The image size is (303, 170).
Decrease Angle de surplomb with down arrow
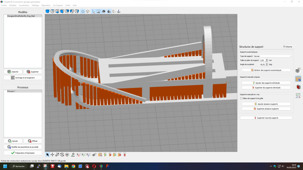267,65
